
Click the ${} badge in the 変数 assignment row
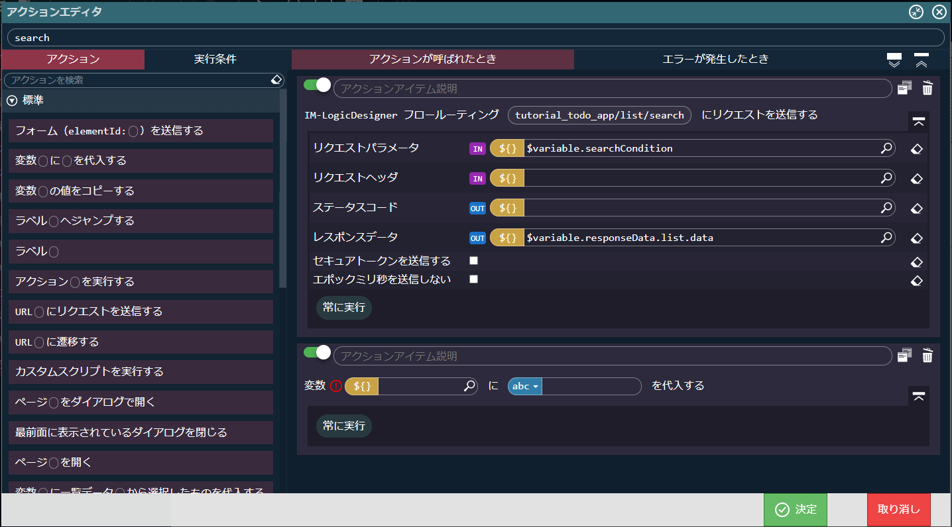362,386
